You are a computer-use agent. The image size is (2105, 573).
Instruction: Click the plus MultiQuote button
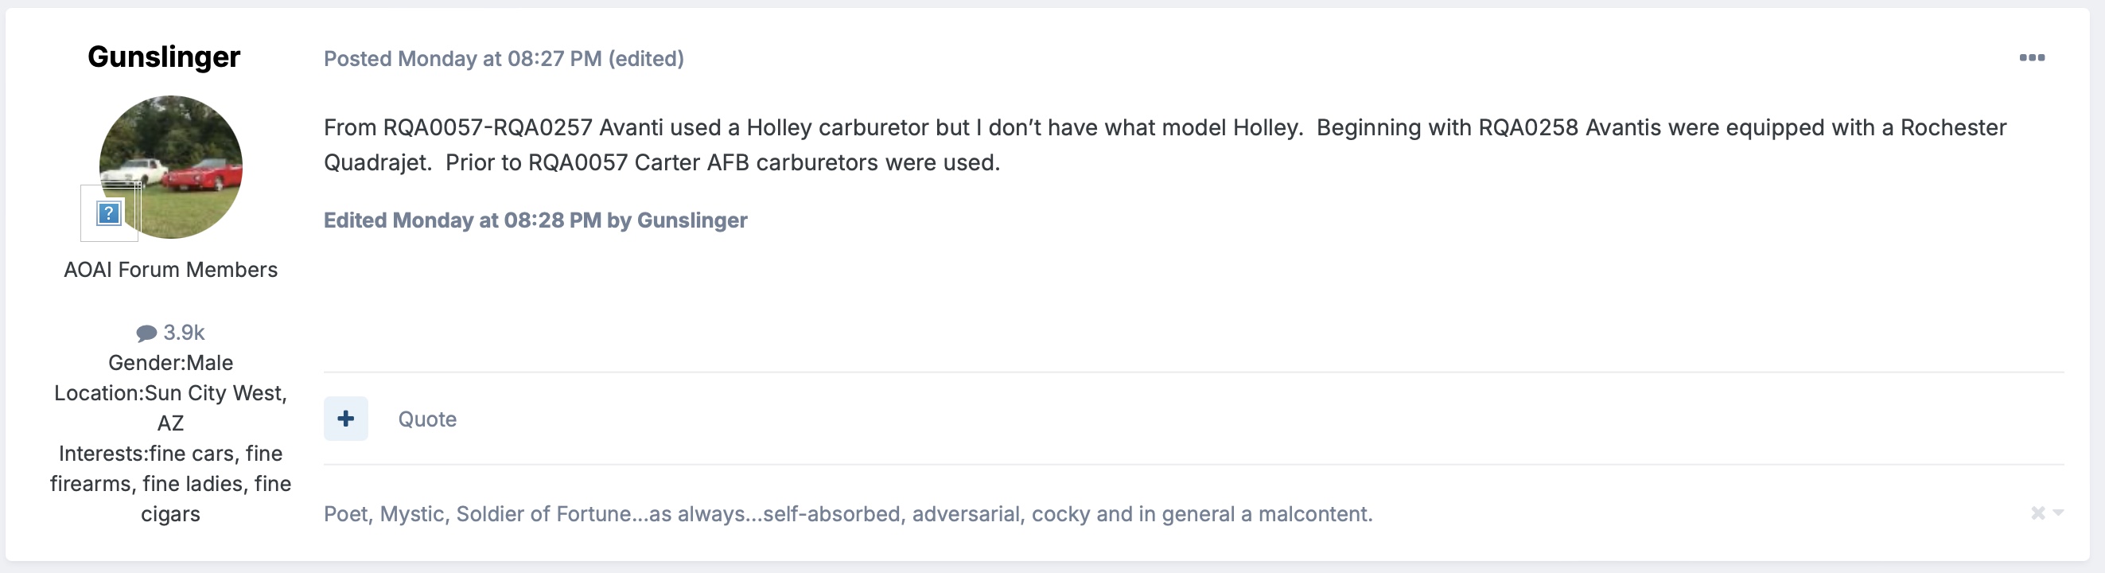pyautogui.click(x=345, y=419)
